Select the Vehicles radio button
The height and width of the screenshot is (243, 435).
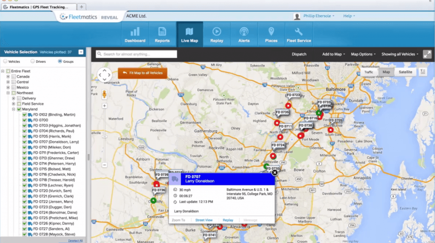pyautogui.click(x=5, y=61)
